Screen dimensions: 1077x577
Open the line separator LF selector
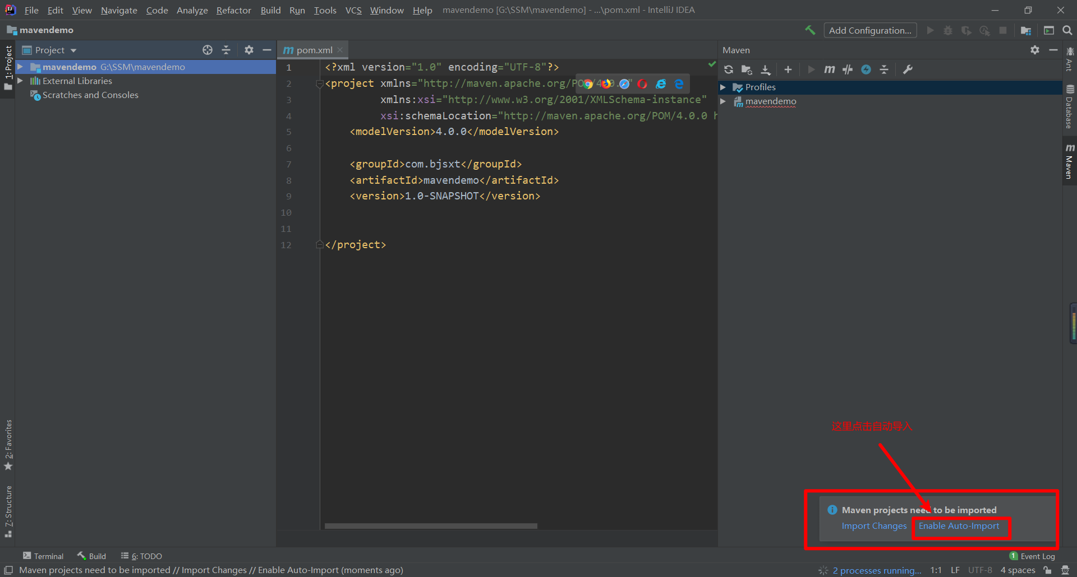(x=955, y=570)
